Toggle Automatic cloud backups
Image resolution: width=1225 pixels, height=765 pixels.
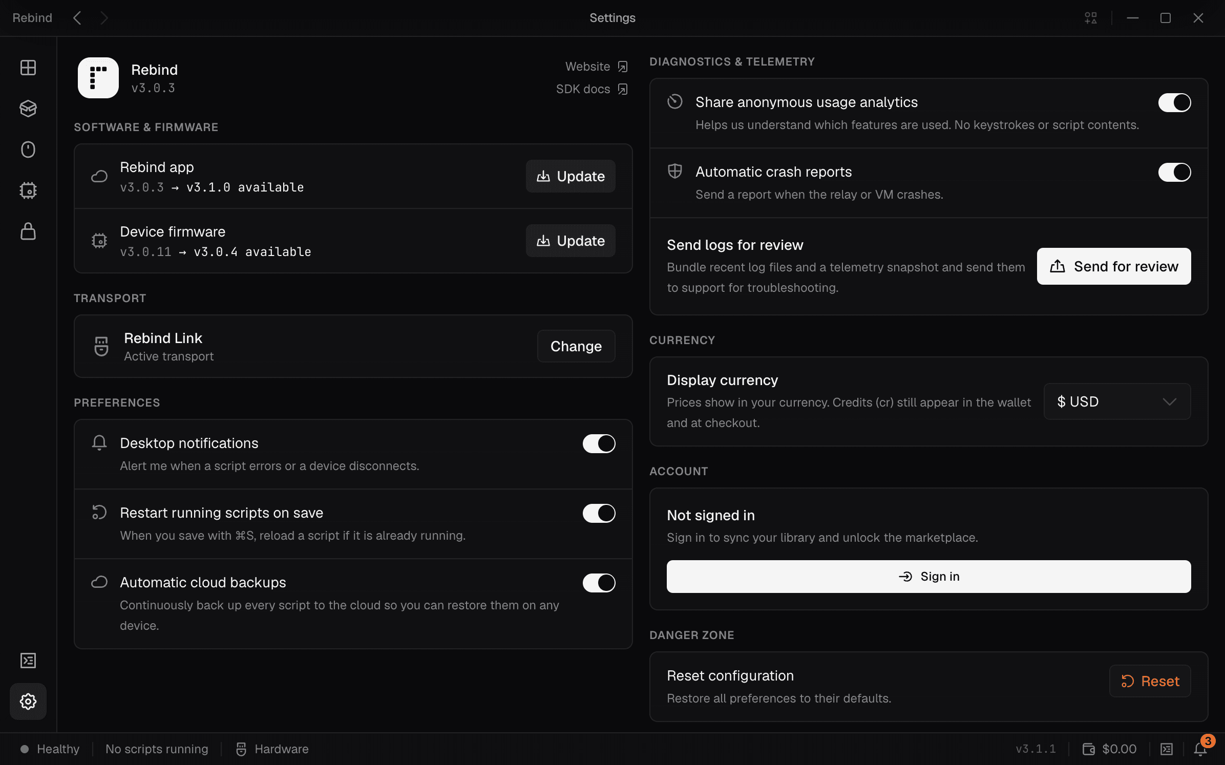coord(599,583)
